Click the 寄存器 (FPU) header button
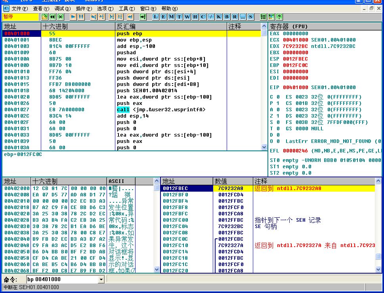The image size is (384, 293). [325, 26]
